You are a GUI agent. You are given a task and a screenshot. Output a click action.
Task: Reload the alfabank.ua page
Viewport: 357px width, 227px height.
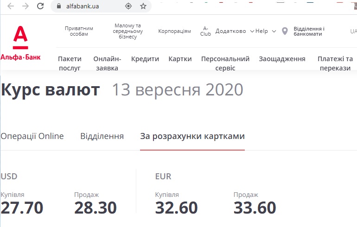[x=40, y=6]
